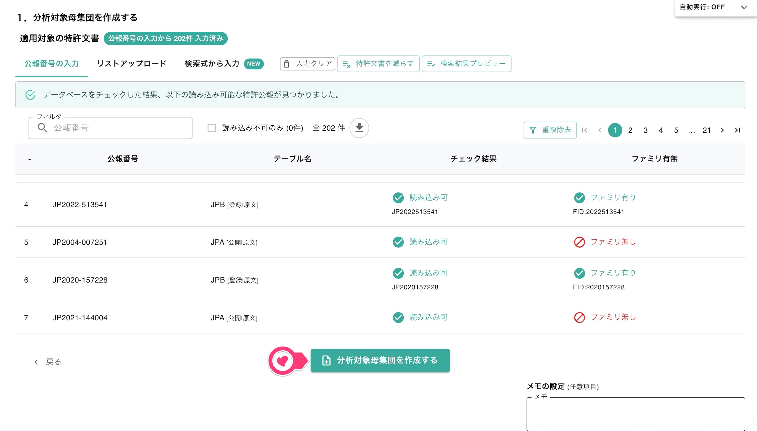Image resolution: width=757 pixels, height=431 pixels.
Task: Open 検索結果プレビュー
Action: click(466, 64)
